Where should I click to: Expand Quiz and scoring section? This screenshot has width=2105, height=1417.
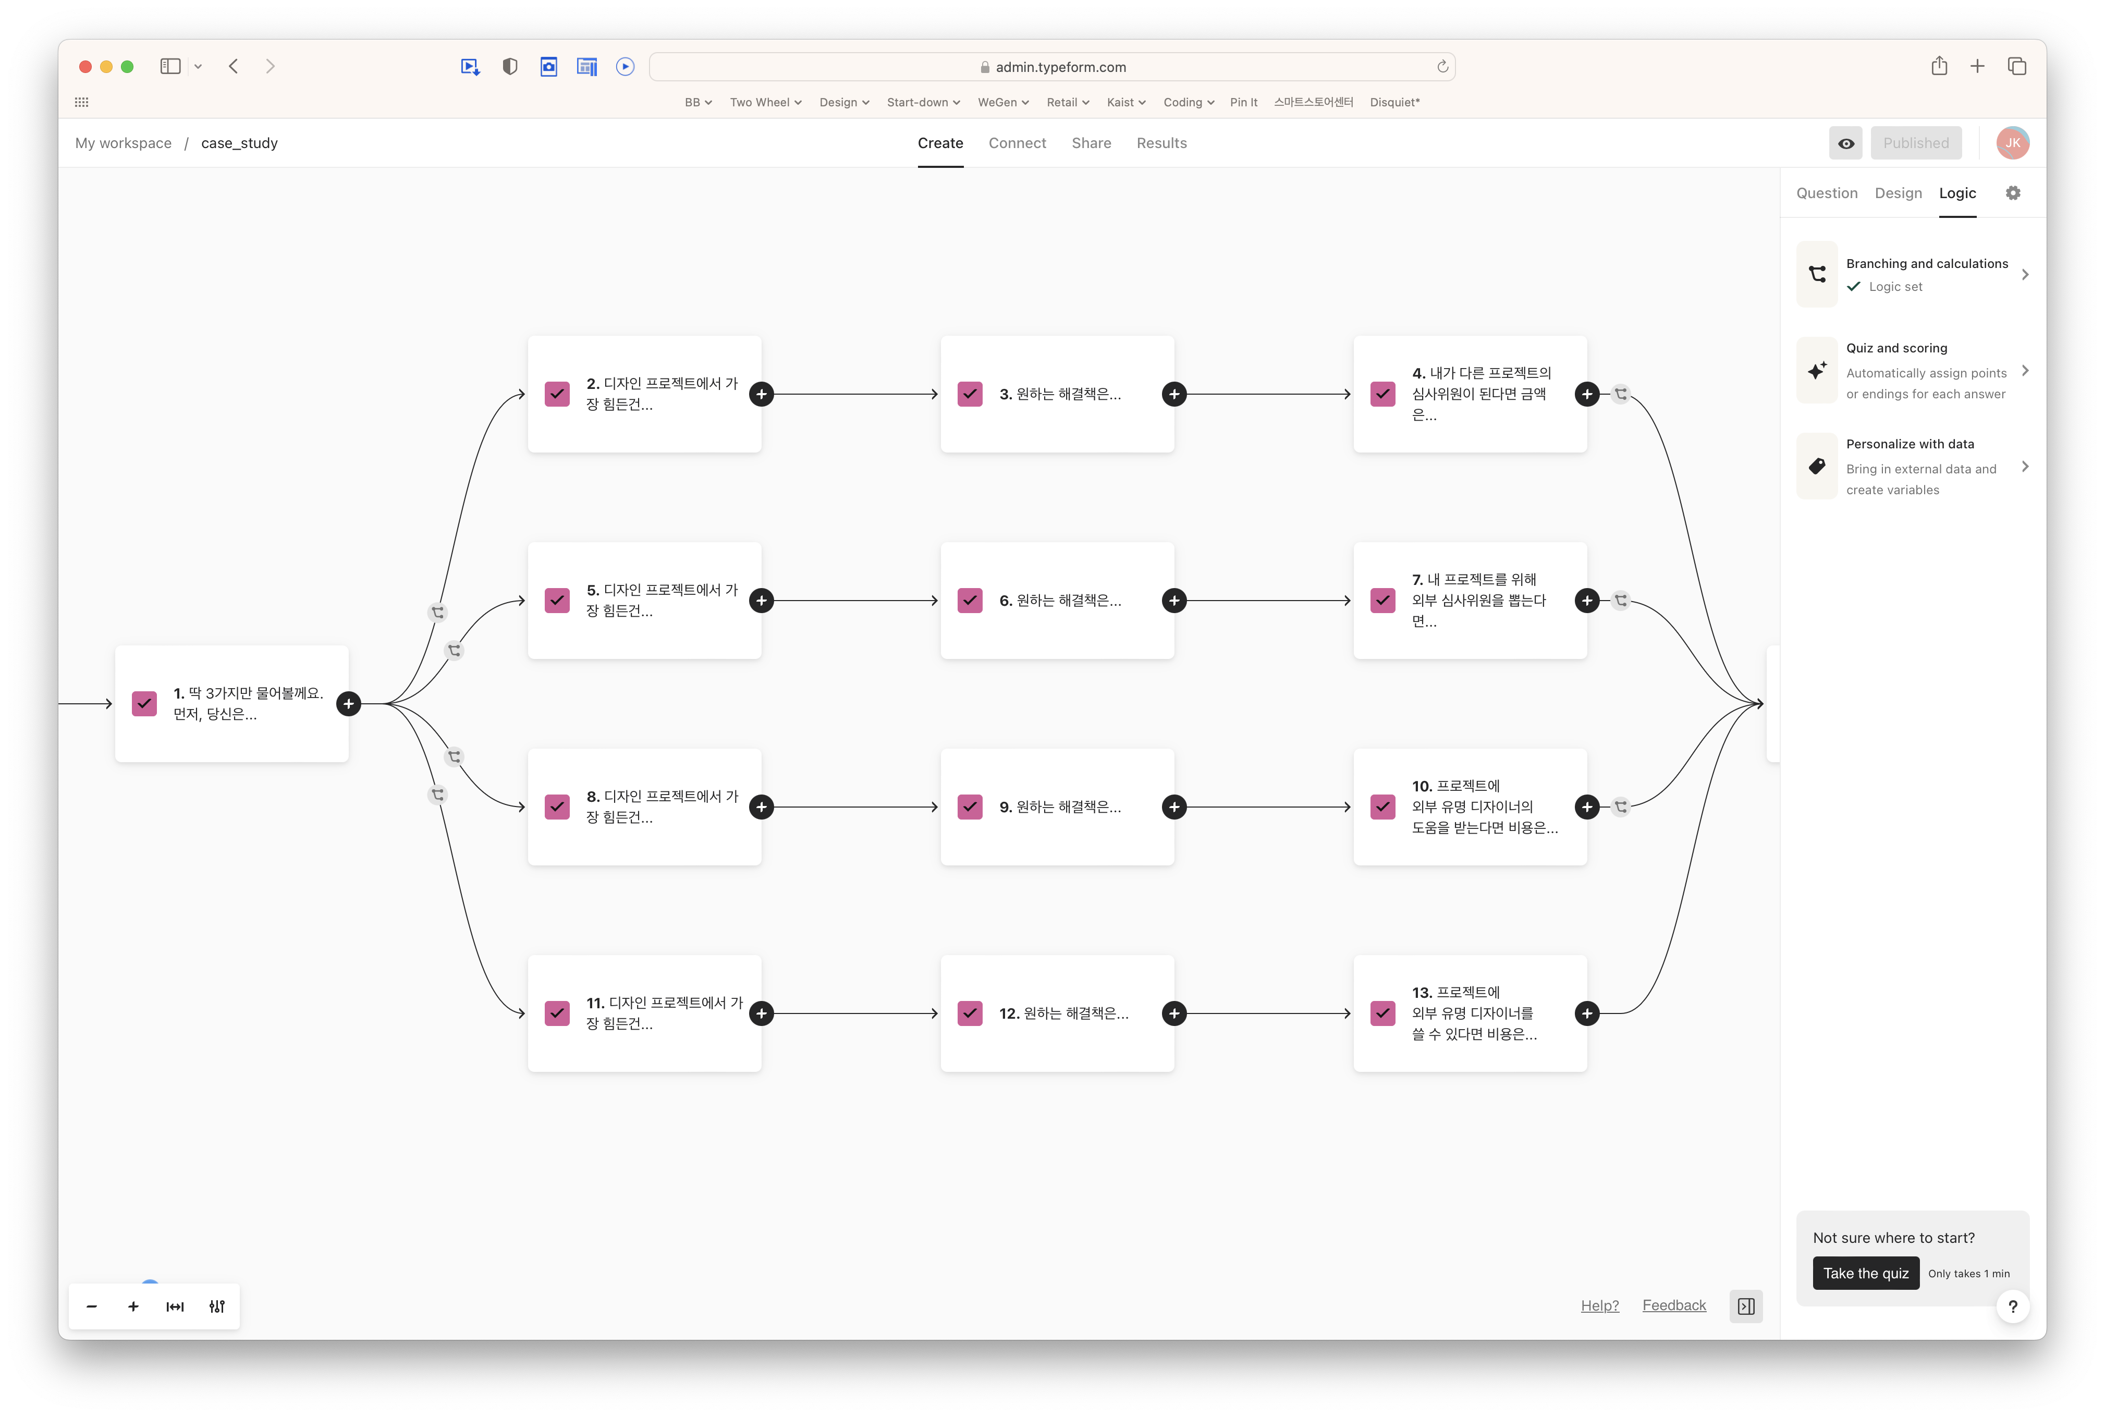click(1913, 371)
